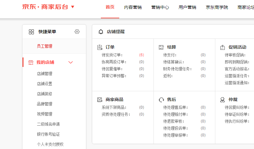Image resolution: width=254 pixels, height=149 pixels.
Task: Click the store reminder bell icon
Action: (x=101, y=32)
